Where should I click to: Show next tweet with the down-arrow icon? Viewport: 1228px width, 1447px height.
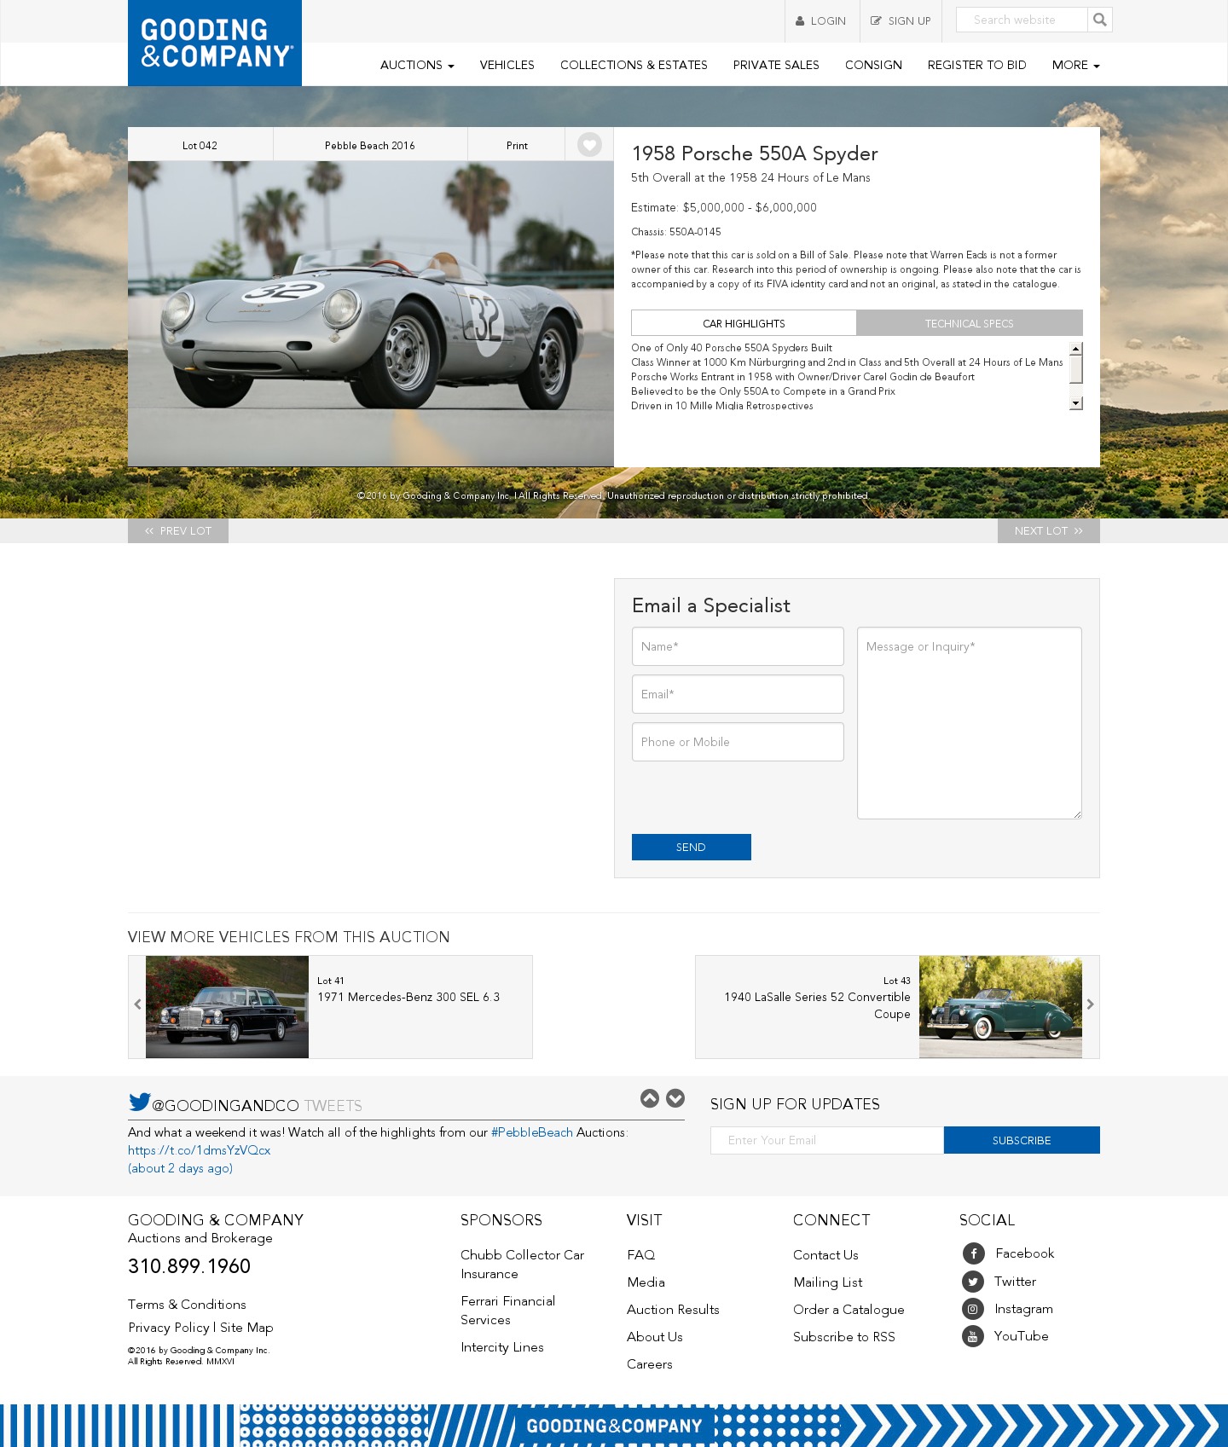pos(675,1098)
